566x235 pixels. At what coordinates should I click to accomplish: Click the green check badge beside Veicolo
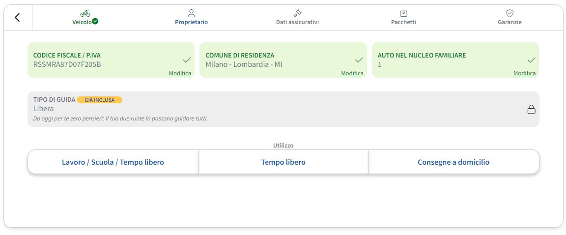[95, 22]
